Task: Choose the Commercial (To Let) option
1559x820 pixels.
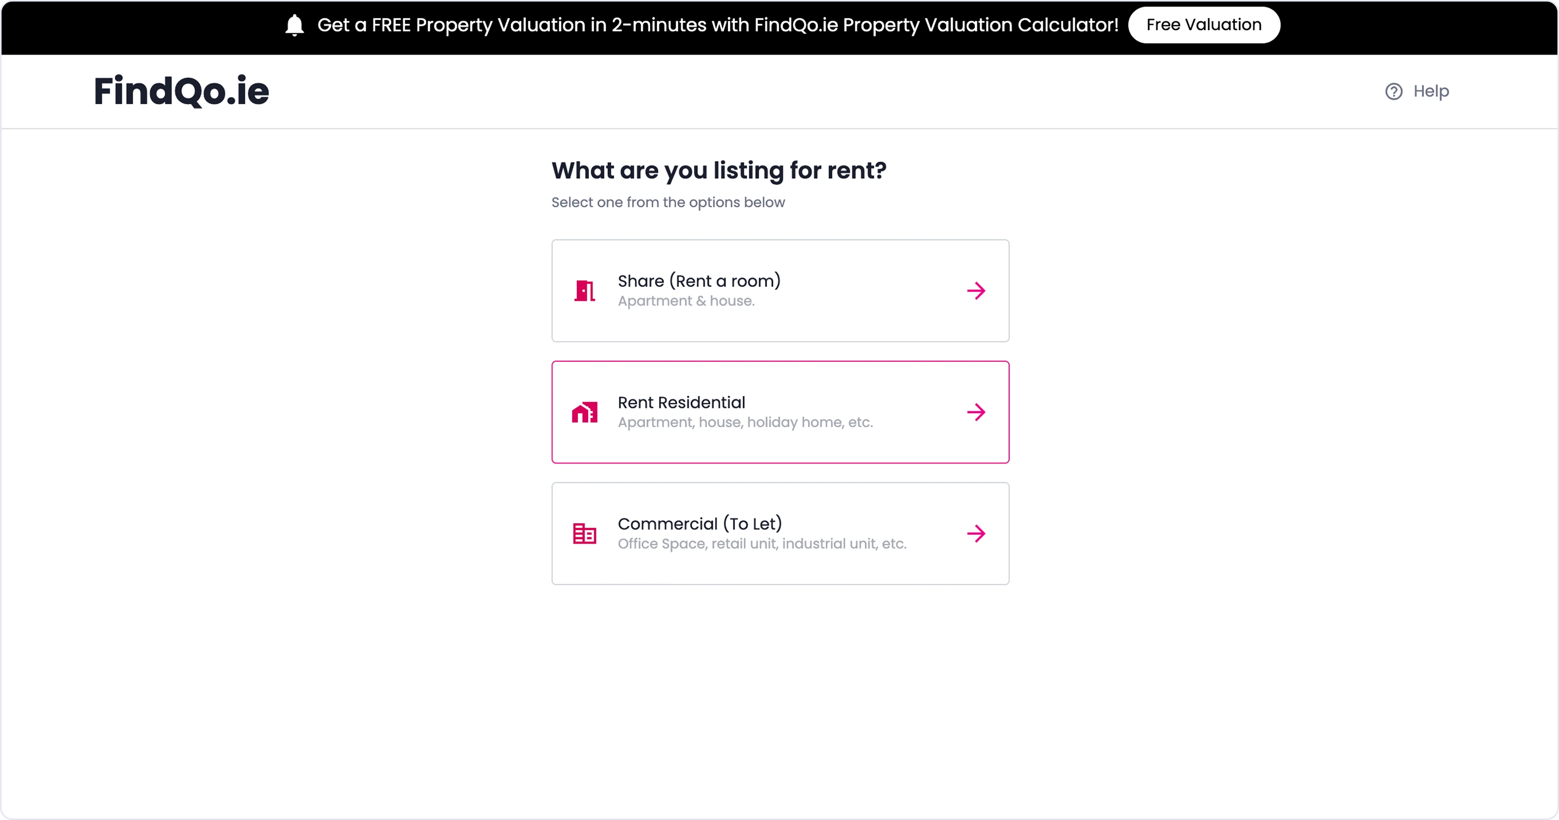Action: [780, 533]
